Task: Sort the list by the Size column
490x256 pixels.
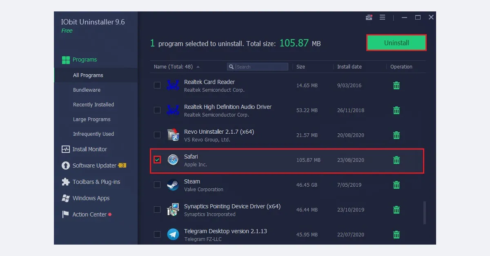Action: 301,67
